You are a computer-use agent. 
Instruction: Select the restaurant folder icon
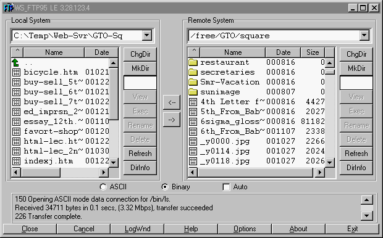click(193, 62)
